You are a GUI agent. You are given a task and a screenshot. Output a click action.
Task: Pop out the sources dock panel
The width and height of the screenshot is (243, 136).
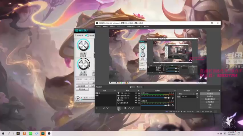(x=139, y=90)
